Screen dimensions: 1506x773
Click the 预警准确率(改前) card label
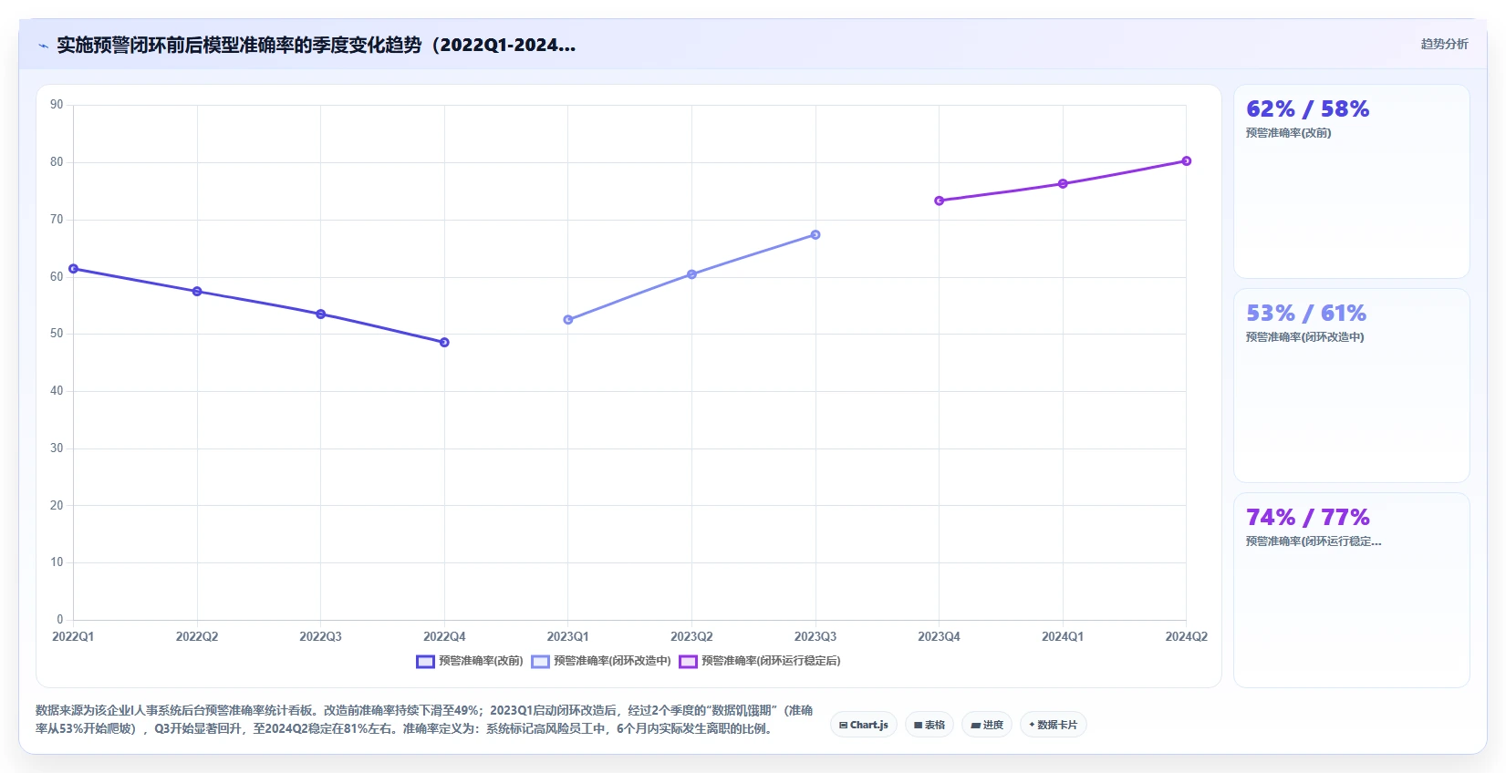click(x=1288, y=133)
